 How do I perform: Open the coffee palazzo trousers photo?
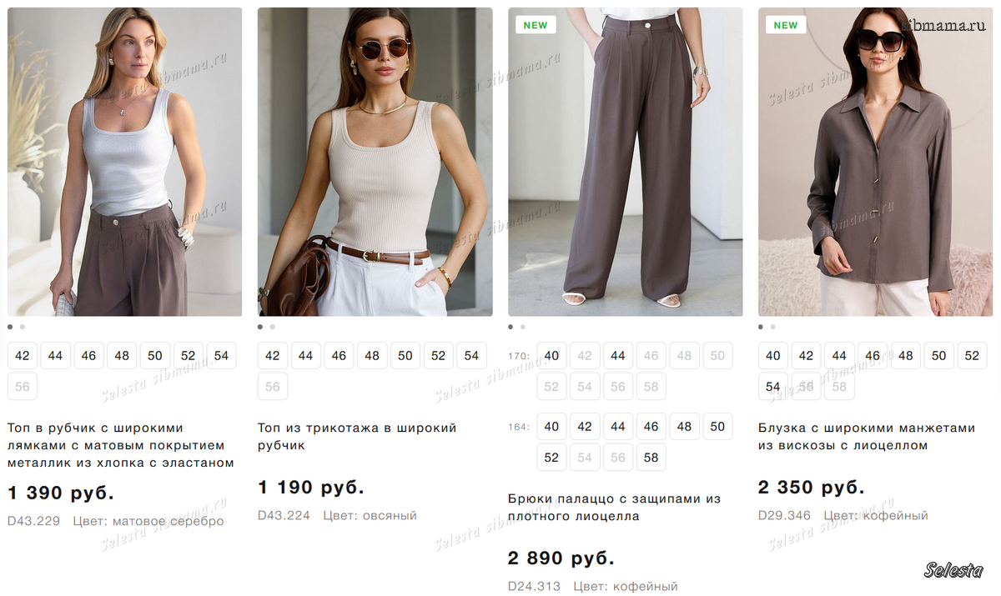(x=625, y=163)
